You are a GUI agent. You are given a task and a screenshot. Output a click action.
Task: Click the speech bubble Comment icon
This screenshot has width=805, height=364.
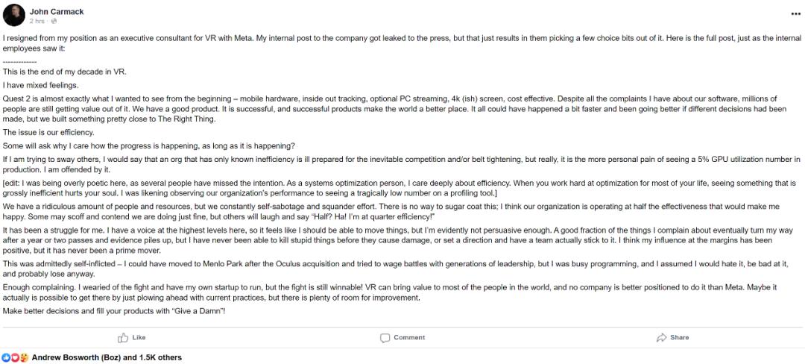click(385, 338)
